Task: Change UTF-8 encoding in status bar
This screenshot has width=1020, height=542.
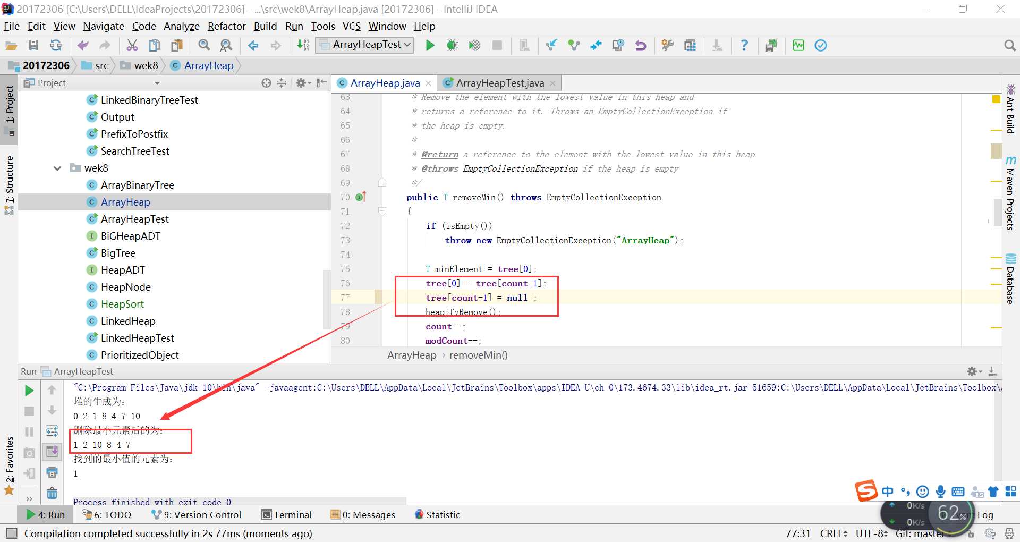Action: click(871, 533)
